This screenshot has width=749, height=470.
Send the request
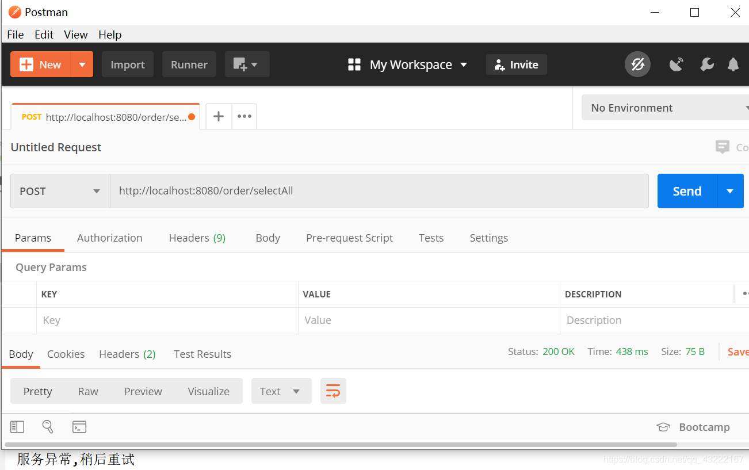coord(687,191)
